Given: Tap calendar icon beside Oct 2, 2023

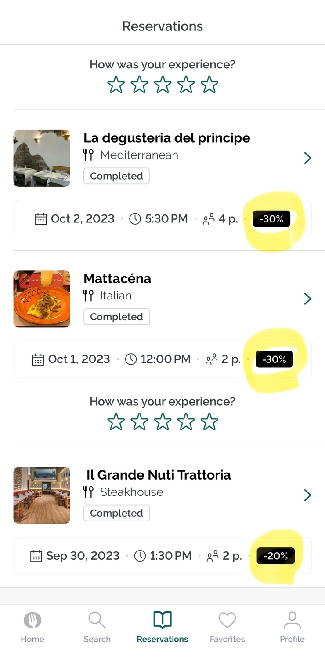Looking at the screenshot, I should pos(41,219).
